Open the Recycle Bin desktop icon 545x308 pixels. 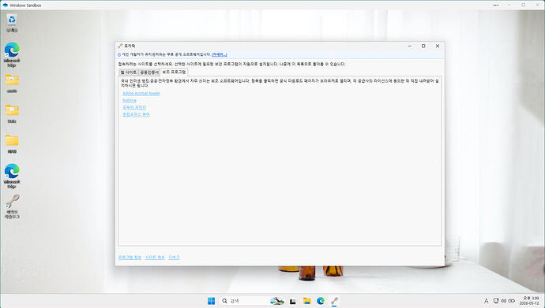12,23
